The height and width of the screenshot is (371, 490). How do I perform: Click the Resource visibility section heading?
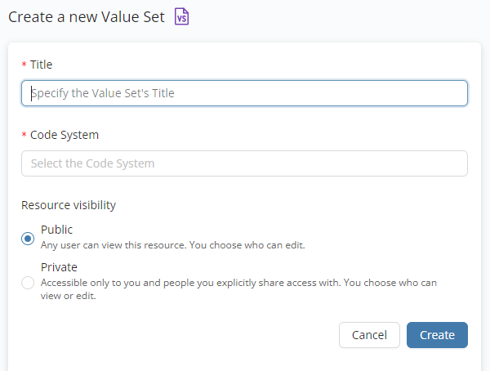[69, 205]
